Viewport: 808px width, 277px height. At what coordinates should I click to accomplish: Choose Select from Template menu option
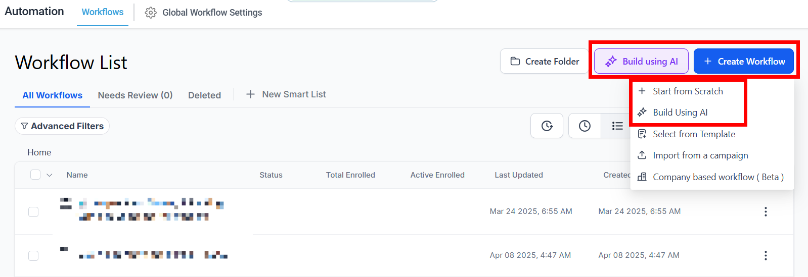(694, 134)
